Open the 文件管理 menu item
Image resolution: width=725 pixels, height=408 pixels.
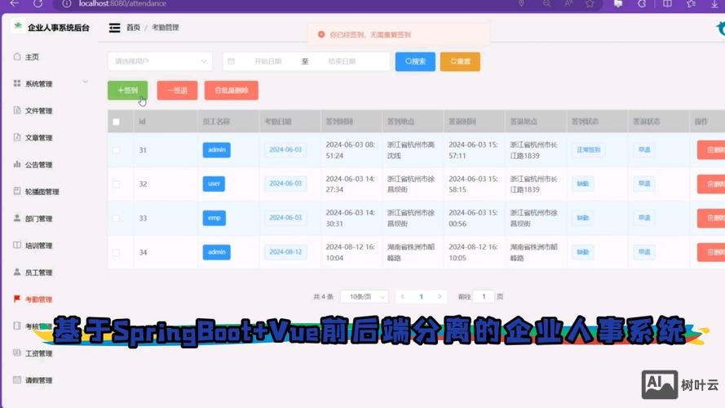[39, 110]
